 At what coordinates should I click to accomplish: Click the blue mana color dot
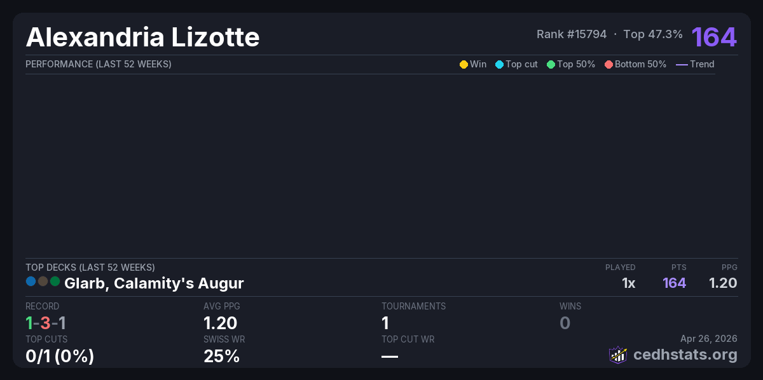pos(31,281)
